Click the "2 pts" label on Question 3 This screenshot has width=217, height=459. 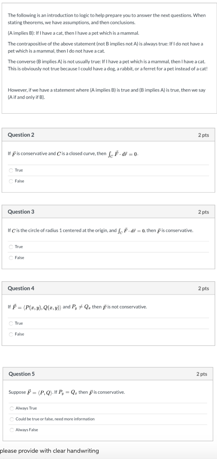(203, 212)
